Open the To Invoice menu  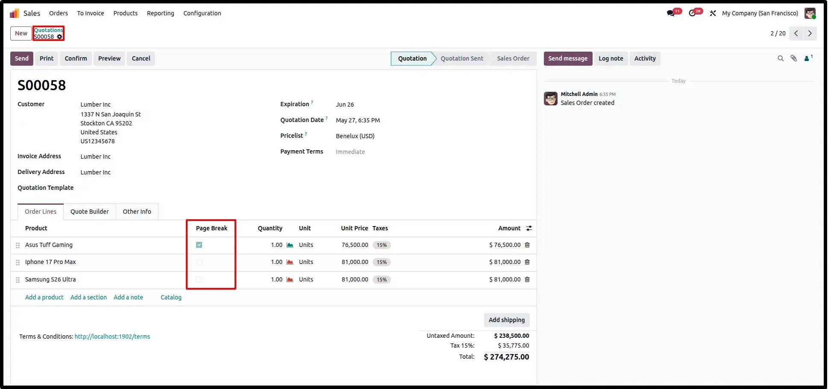(x=91, y=13)
